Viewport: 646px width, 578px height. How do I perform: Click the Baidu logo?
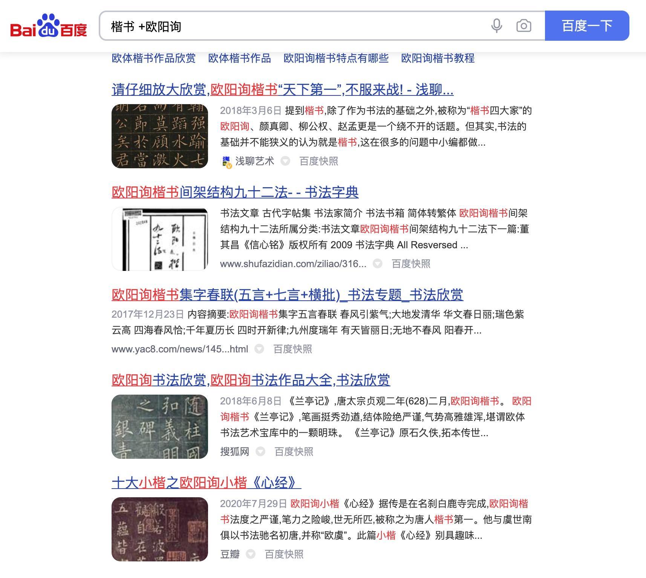click(49, 26)
